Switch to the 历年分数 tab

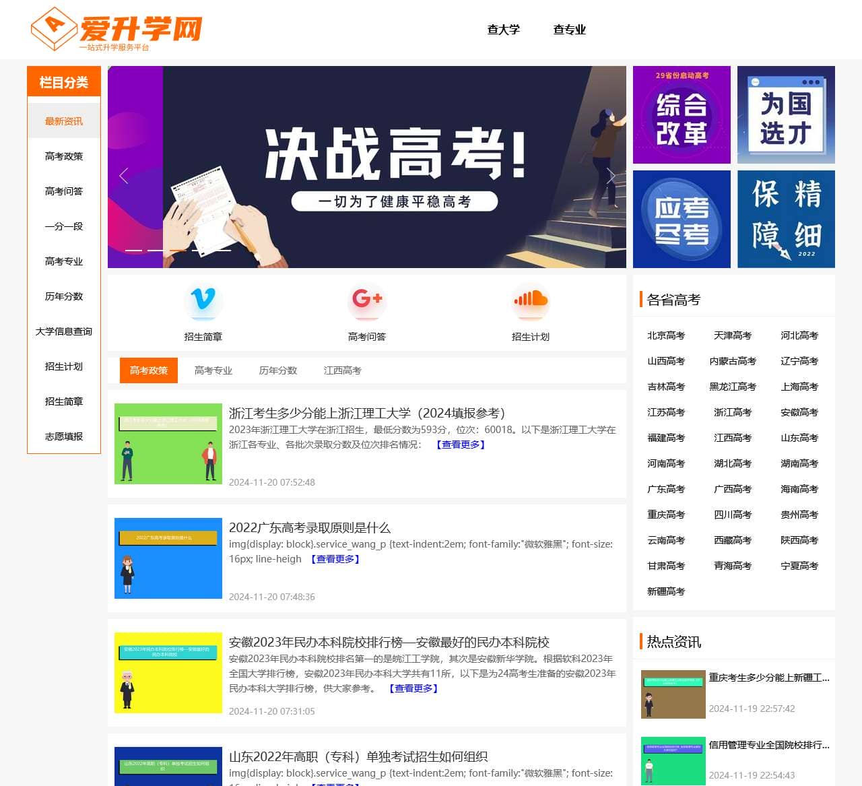pos(278,370)
